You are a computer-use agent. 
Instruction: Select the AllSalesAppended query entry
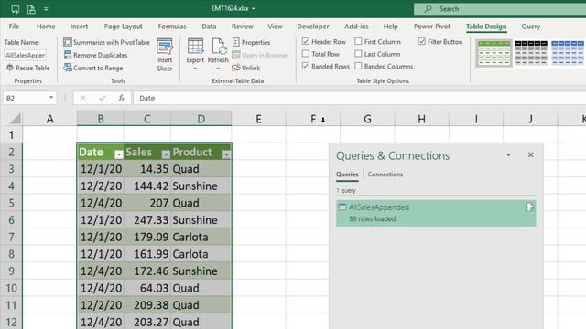coord(436,213)
